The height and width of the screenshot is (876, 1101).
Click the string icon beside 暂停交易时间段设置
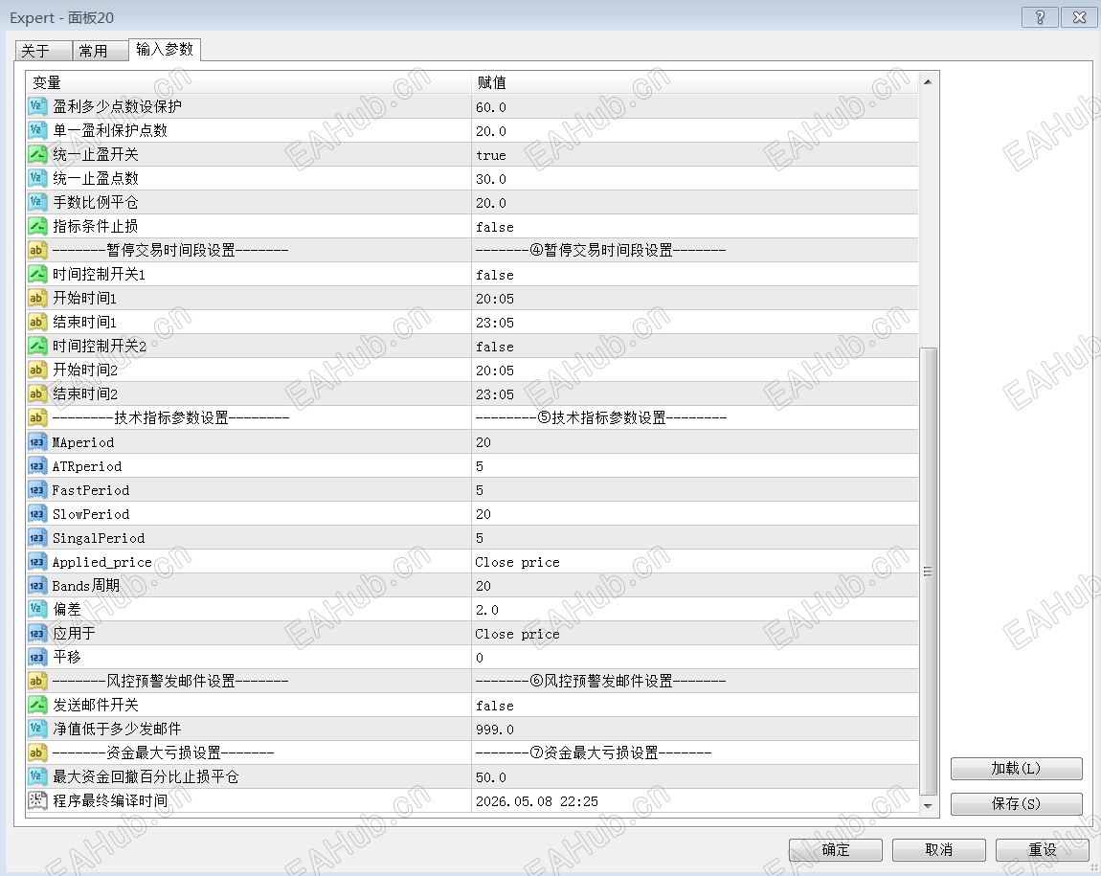36,250
